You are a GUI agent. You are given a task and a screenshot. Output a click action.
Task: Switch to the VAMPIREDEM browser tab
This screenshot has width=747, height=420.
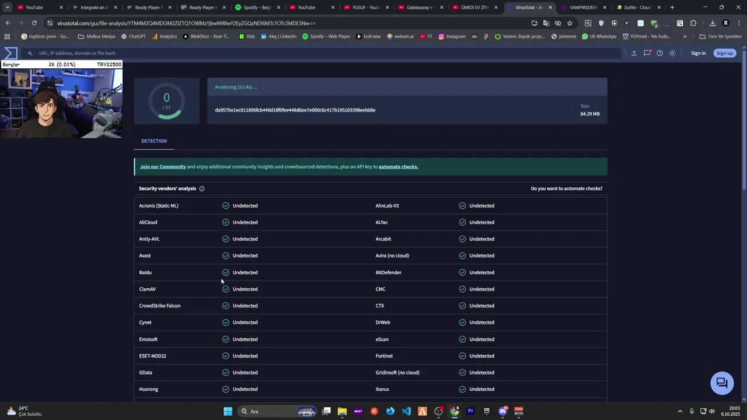click(x=582, y=8)
